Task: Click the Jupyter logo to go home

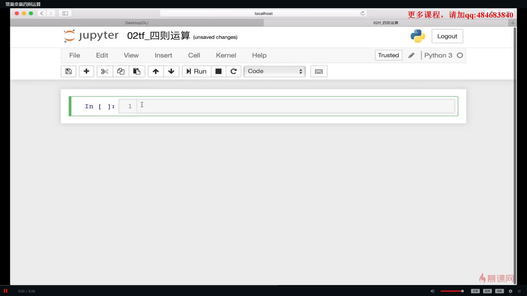Action: 91,36
